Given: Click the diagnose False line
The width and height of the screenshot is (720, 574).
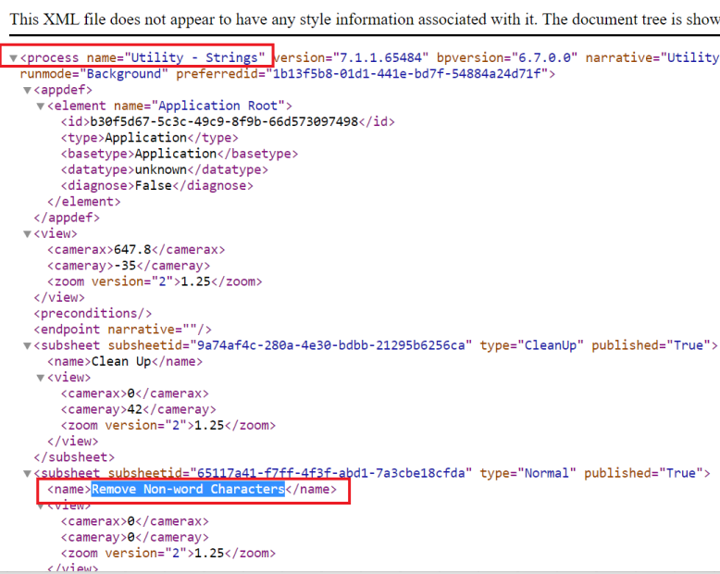Looking at the screenshot, I should (x=157, y=185).
